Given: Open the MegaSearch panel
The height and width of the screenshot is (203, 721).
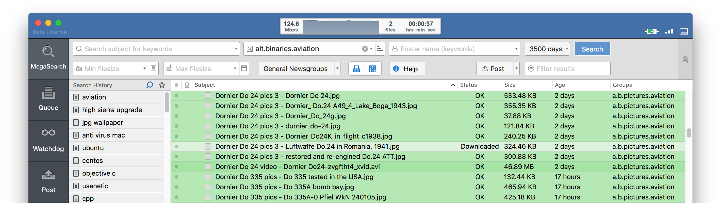Looking at the screenshot, I should pyautogui.click(x=48, y=58).
